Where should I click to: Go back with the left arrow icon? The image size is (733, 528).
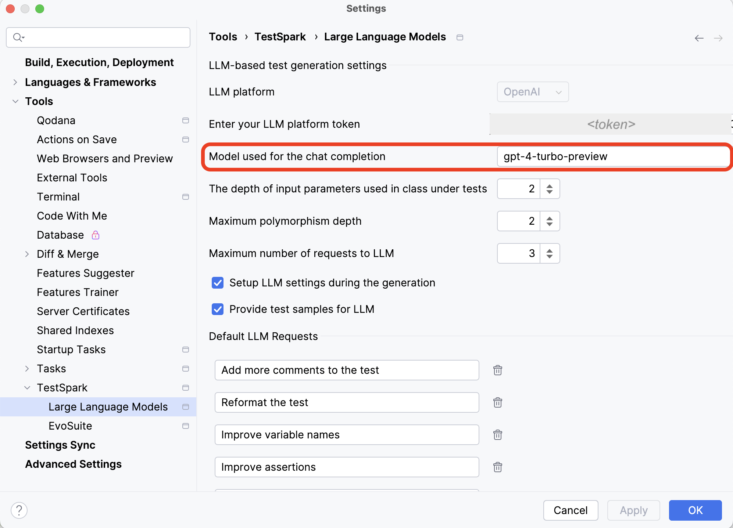click(x=699, y=38)
